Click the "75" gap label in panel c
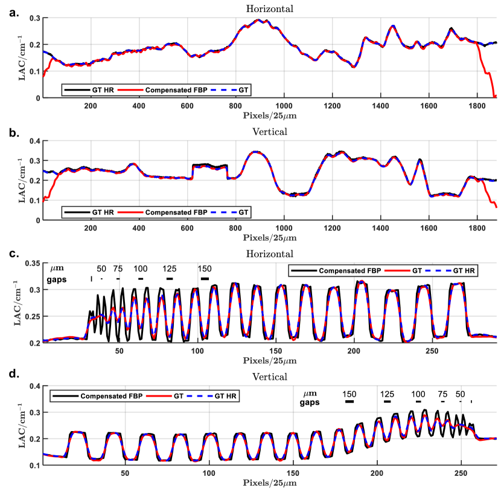 pos(118,269)
